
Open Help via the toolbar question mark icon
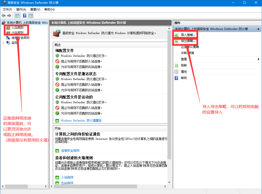tap(25, 16)
